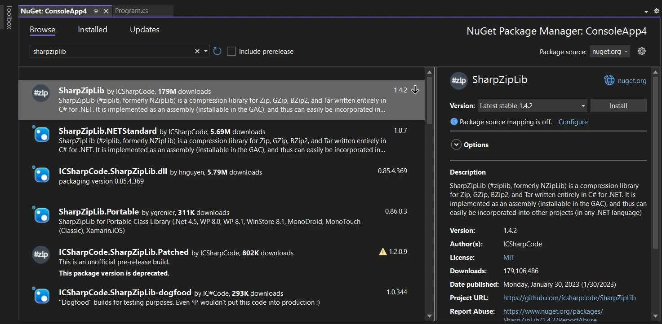This screenshot has width=662, height=324.
Task: Enable the Include prerelease checkbox
Action: coord(231,51)
